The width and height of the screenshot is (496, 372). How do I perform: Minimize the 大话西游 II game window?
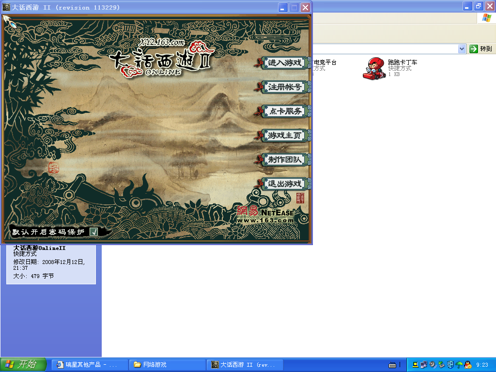pos(283,7)
